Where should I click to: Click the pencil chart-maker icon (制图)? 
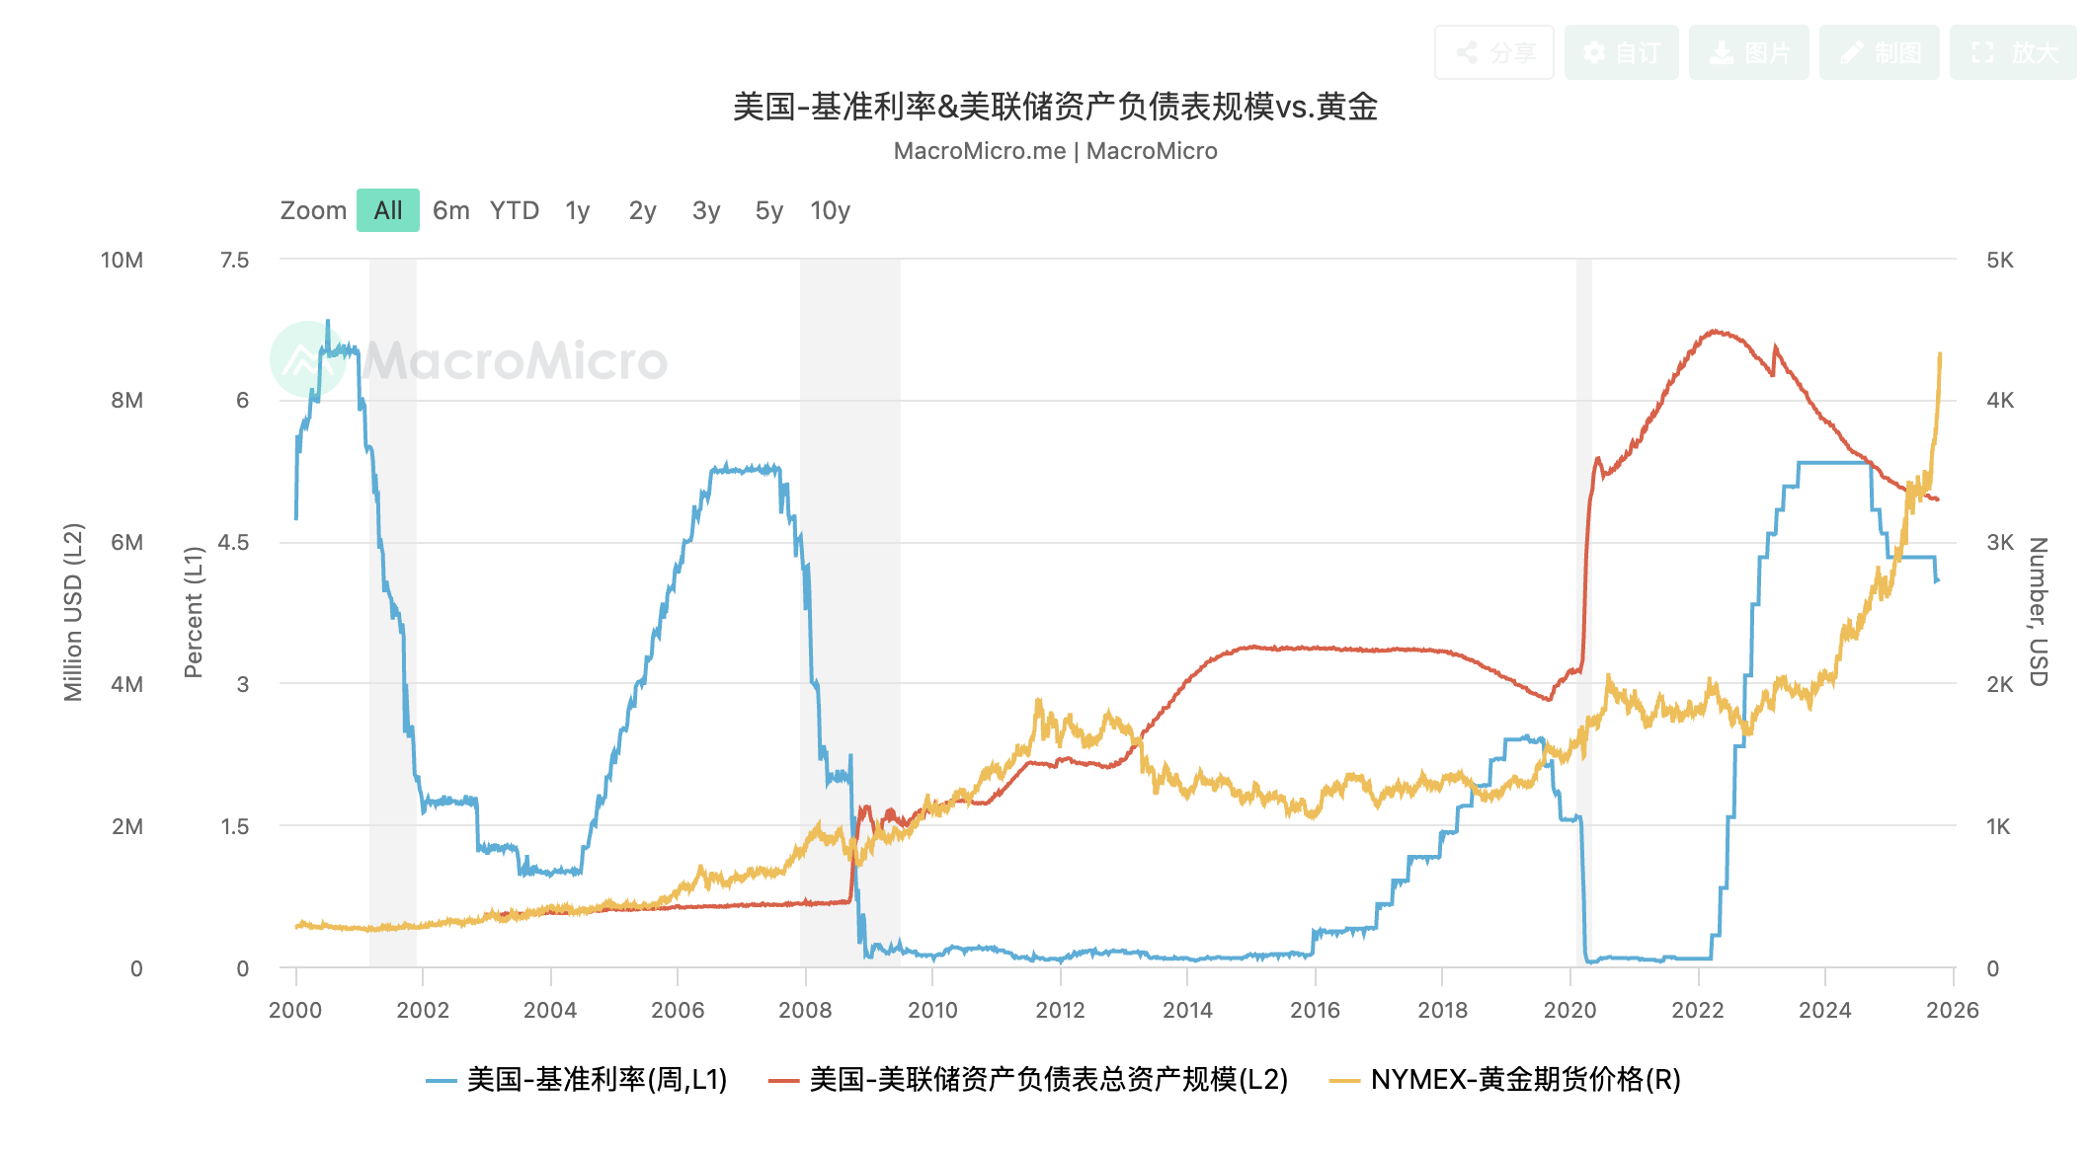[x=1879, y=52]
